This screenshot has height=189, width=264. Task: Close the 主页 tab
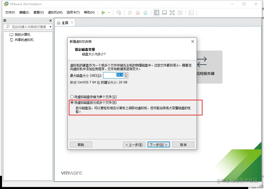coord(72,23)
